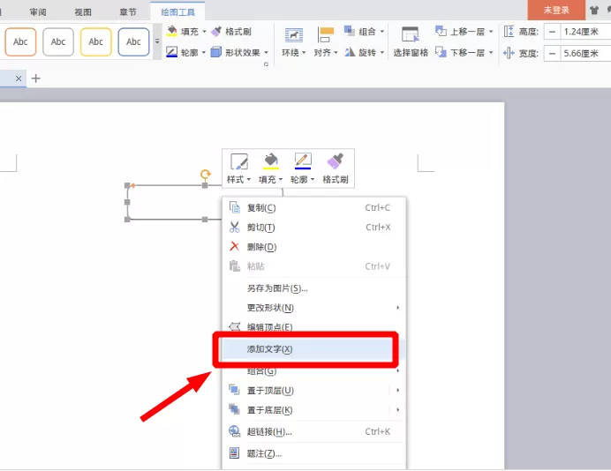
Task: Open the floating Style (样式) tool
Action: (239, 168)
